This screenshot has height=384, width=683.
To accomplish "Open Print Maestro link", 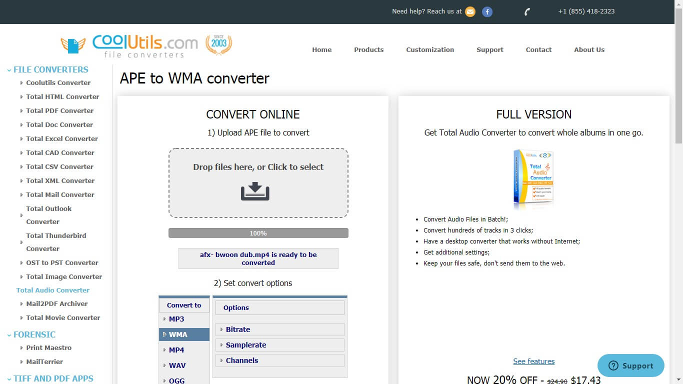I will 49,348.
